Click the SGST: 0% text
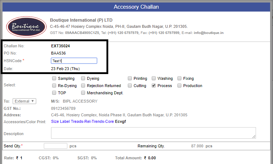Image resolution: width=273 pixels, height=164 pixels. 87,158
